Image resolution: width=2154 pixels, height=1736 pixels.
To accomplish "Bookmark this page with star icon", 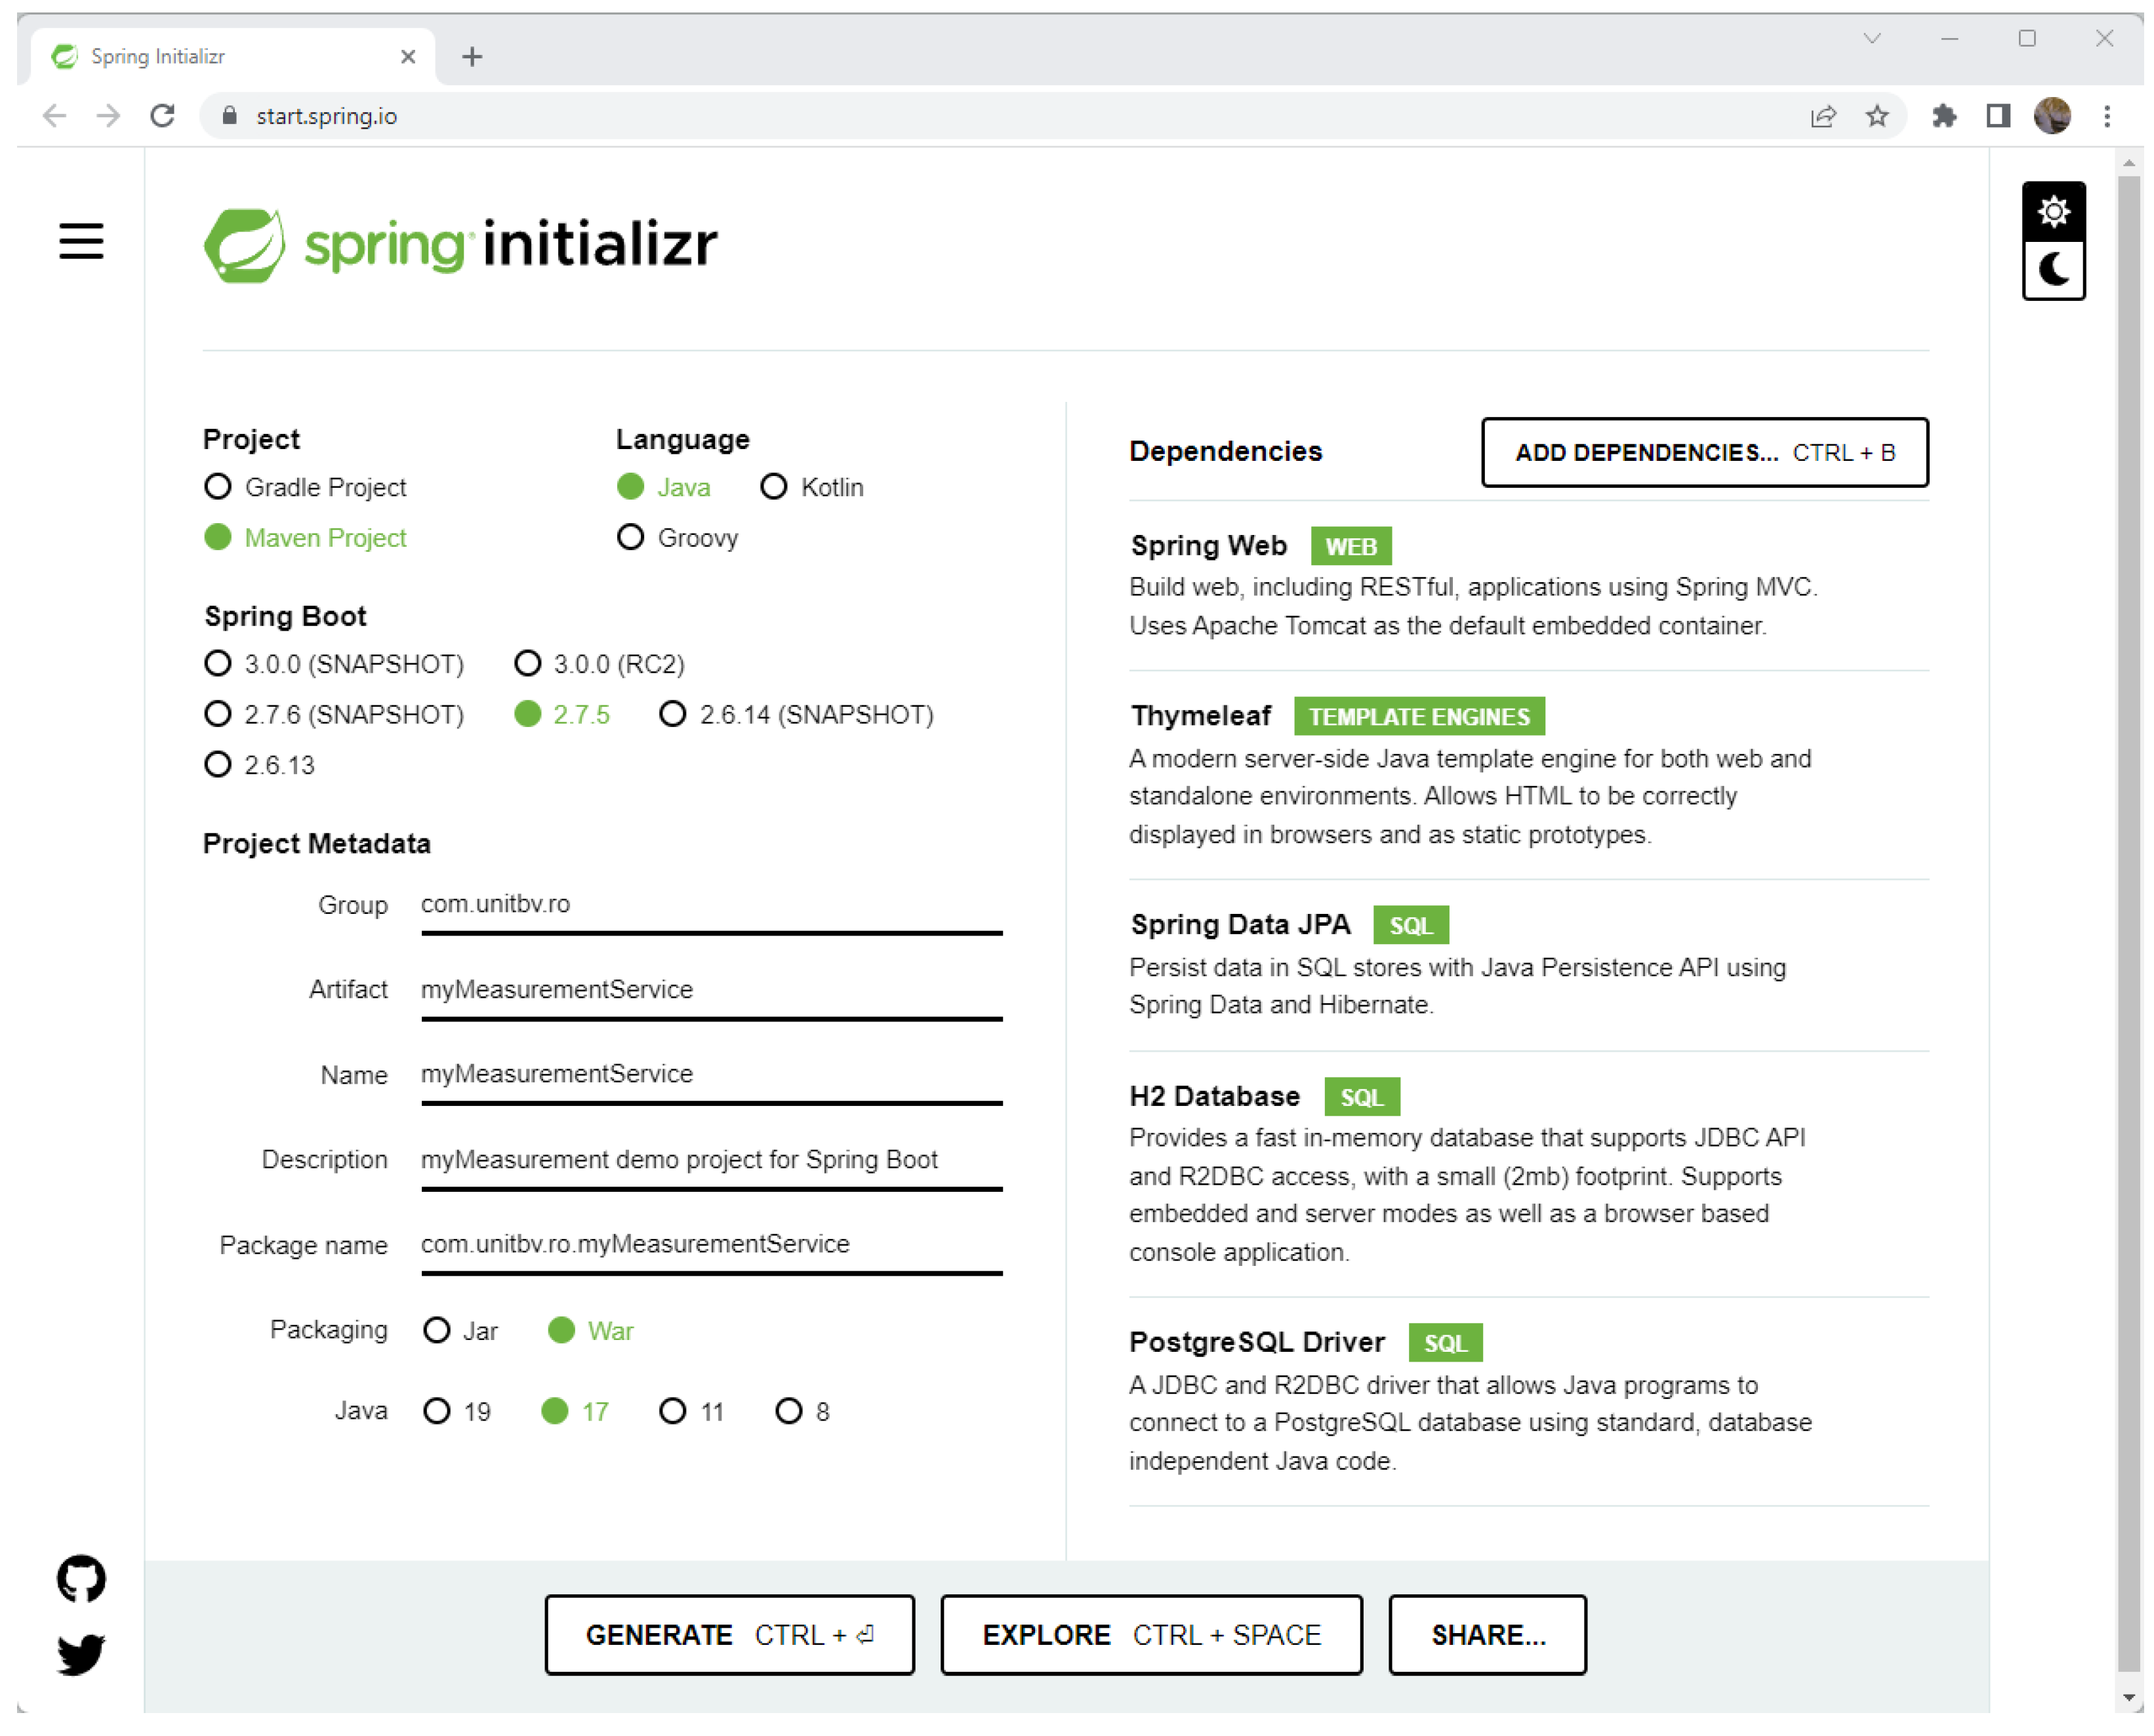I will pyautogui.click(x=1876, y=116).
